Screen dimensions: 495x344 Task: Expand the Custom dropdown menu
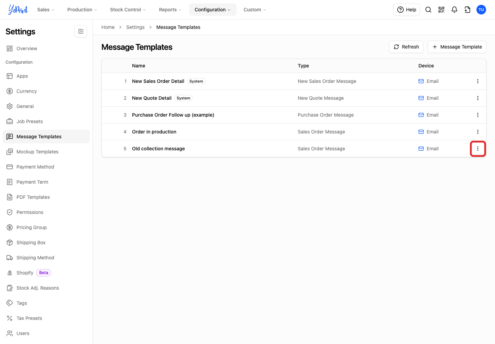255,10
